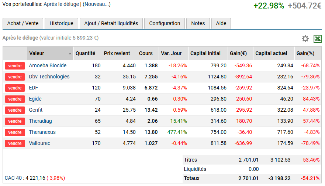This screenshot has width=325, height=186.
Task: Switch to the Historique tab
Action: tap(61, 23)
